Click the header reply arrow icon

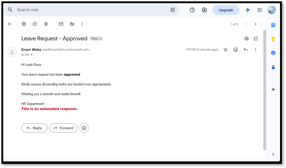click(x=246, y=50)
